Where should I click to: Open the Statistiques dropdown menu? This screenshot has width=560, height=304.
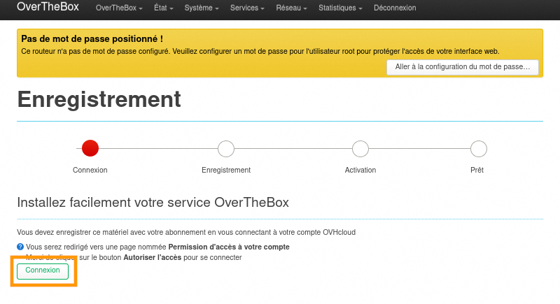coord(341,8)
